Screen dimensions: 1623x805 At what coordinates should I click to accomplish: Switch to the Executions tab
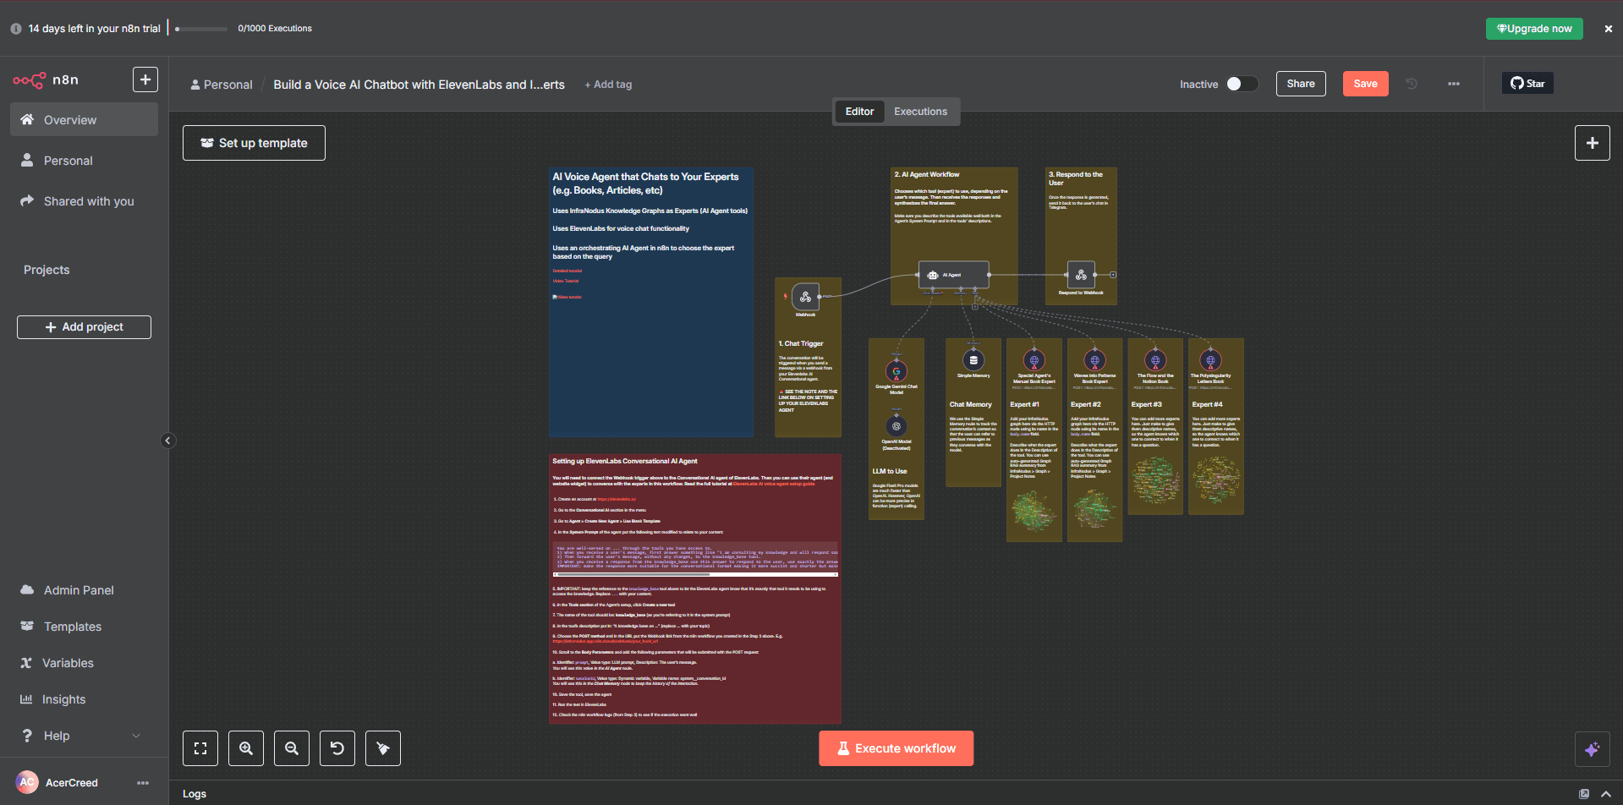pos(920,112)
